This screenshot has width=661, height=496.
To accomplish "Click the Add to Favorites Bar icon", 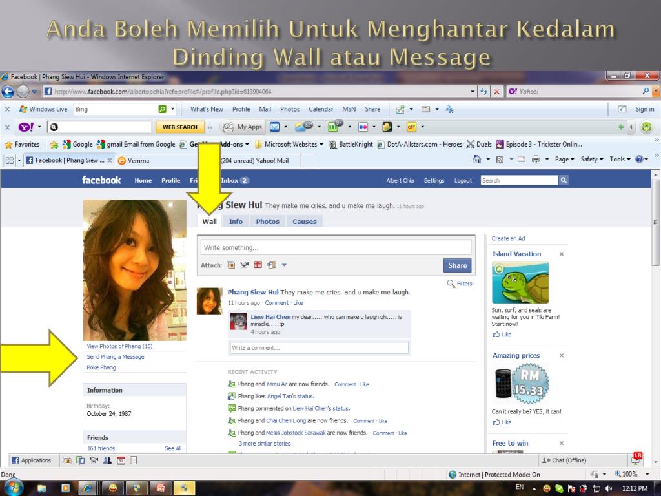I will click(x=54, y=145).
